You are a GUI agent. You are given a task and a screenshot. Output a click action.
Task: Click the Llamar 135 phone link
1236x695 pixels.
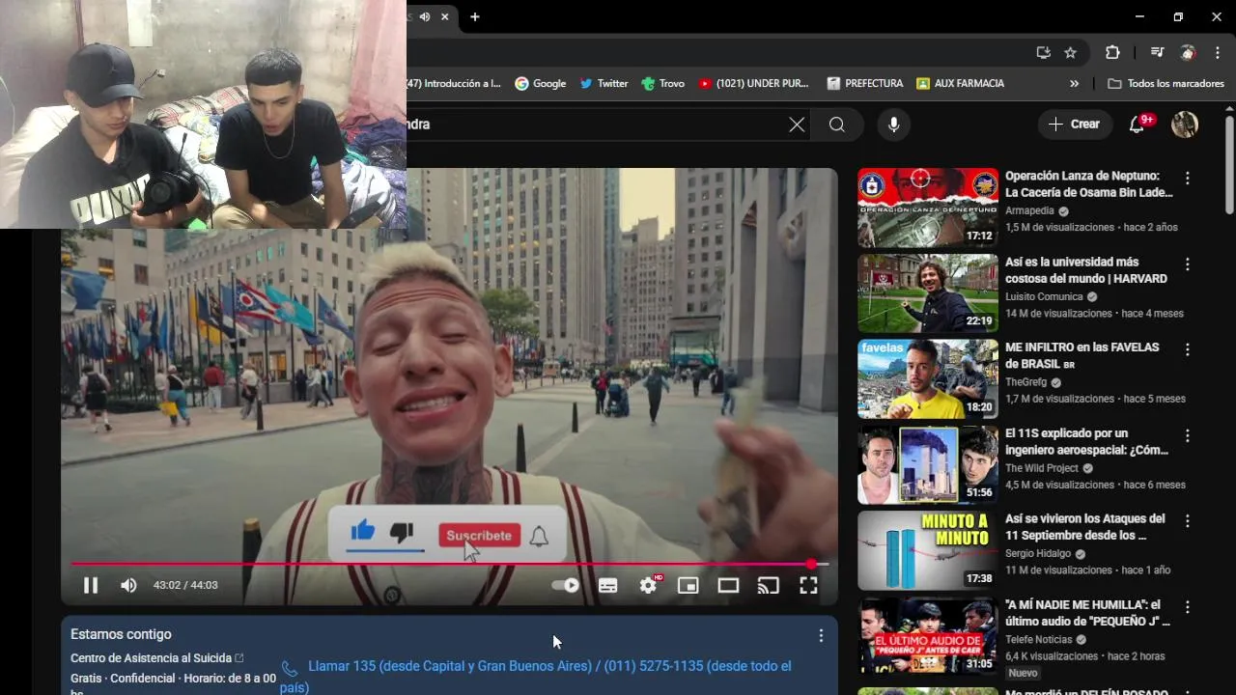(536, 677)
